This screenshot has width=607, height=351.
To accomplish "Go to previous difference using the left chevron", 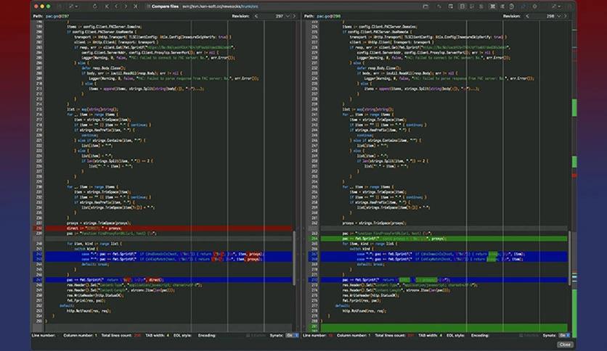I will tap(116, 7).
